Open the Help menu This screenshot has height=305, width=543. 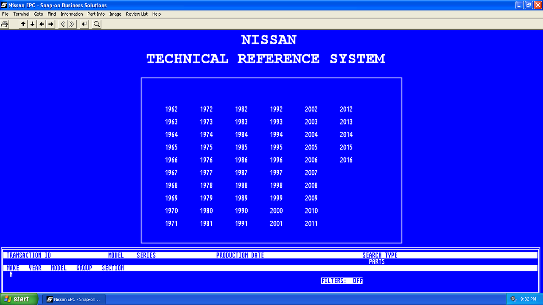157,14
